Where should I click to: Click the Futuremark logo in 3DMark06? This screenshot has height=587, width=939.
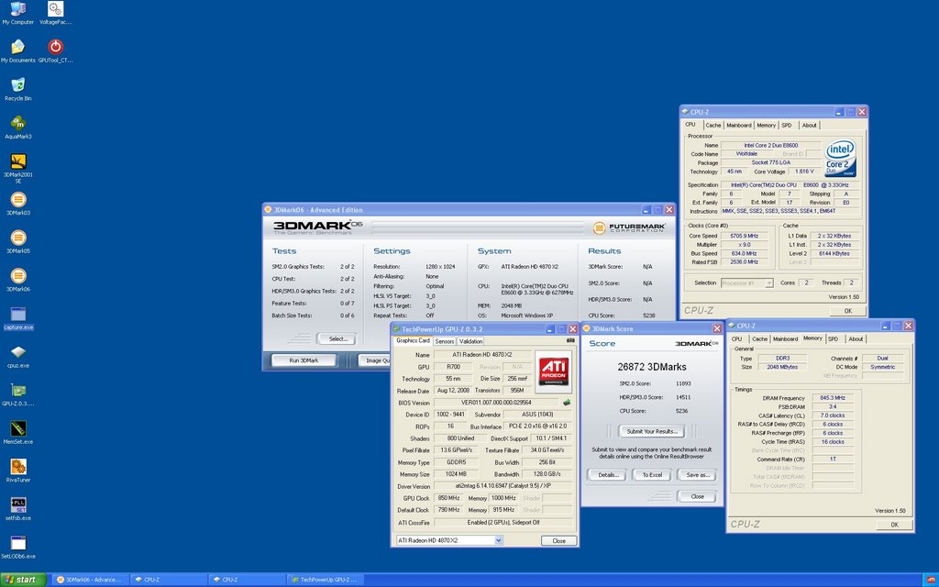click(629, 227)
